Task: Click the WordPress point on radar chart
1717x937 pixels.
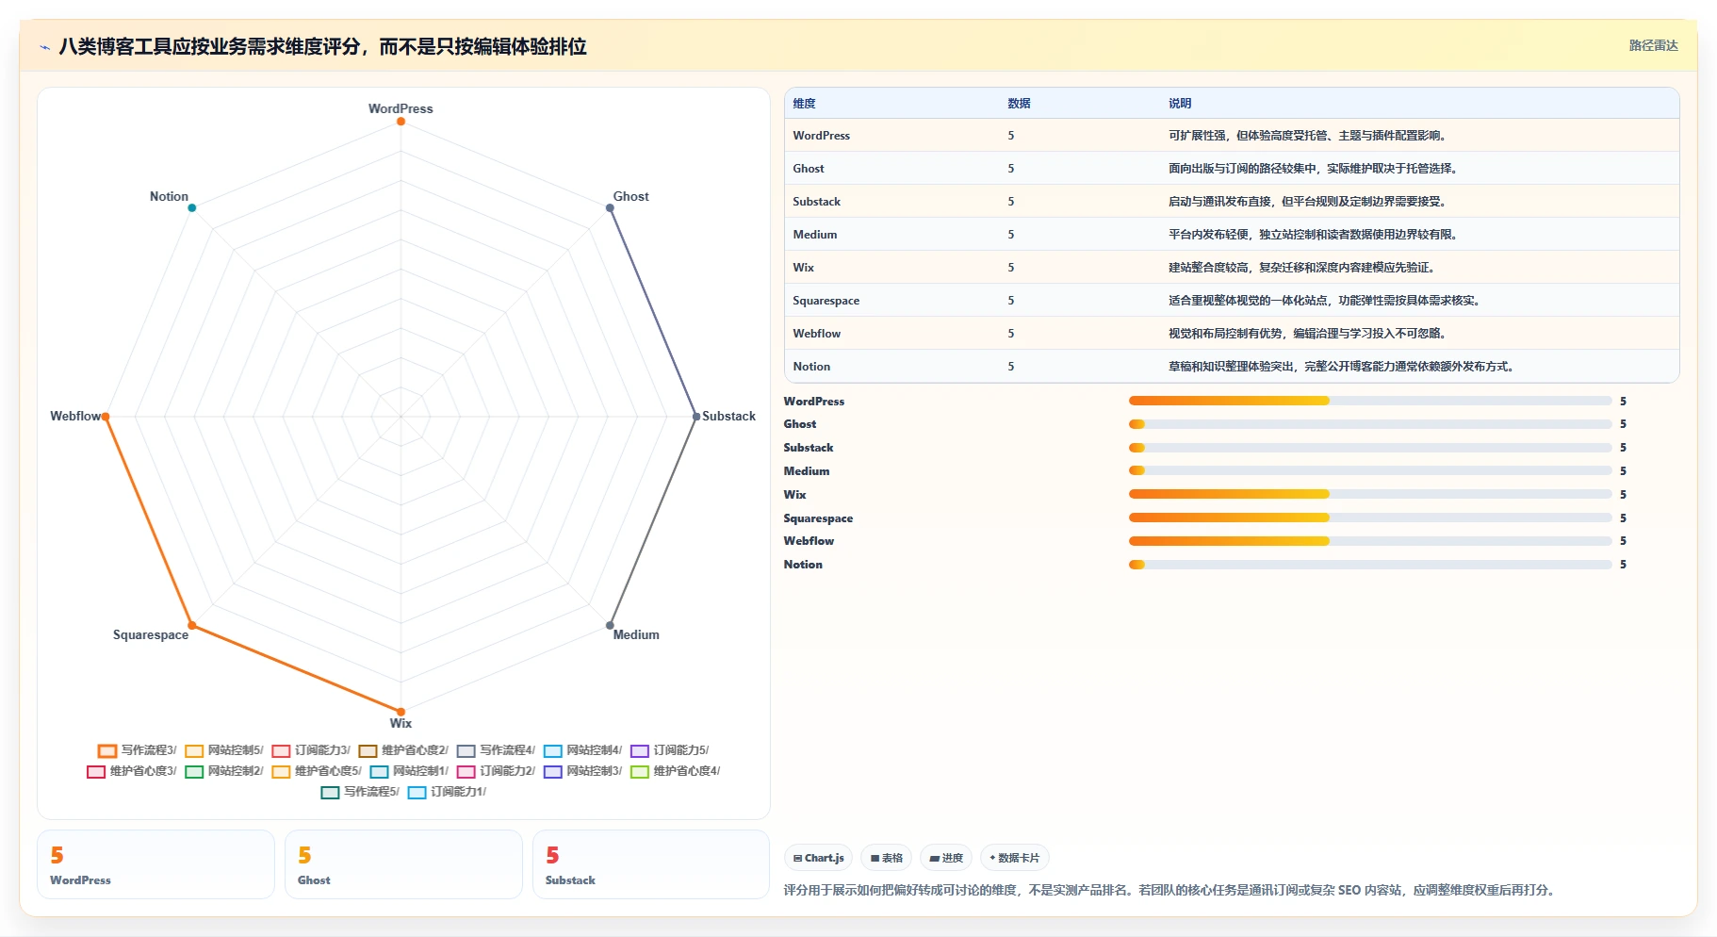Action: point(401,122)
